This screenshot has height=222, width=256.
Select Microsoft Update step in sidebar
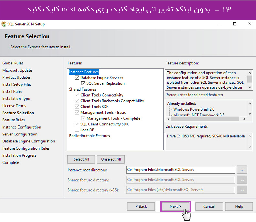click(17, 70)
